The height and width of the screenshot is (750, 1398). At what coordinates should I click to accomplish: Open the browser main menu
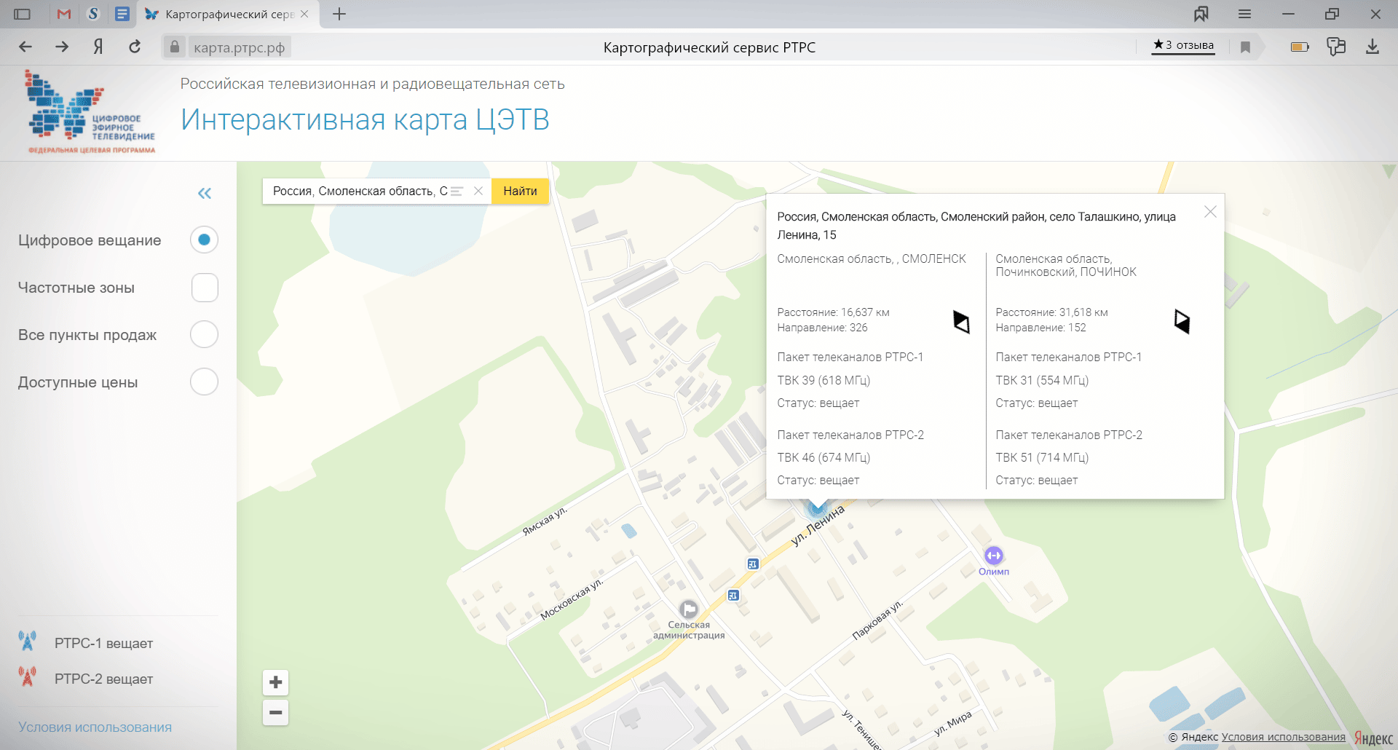(x=1244, y=14)
